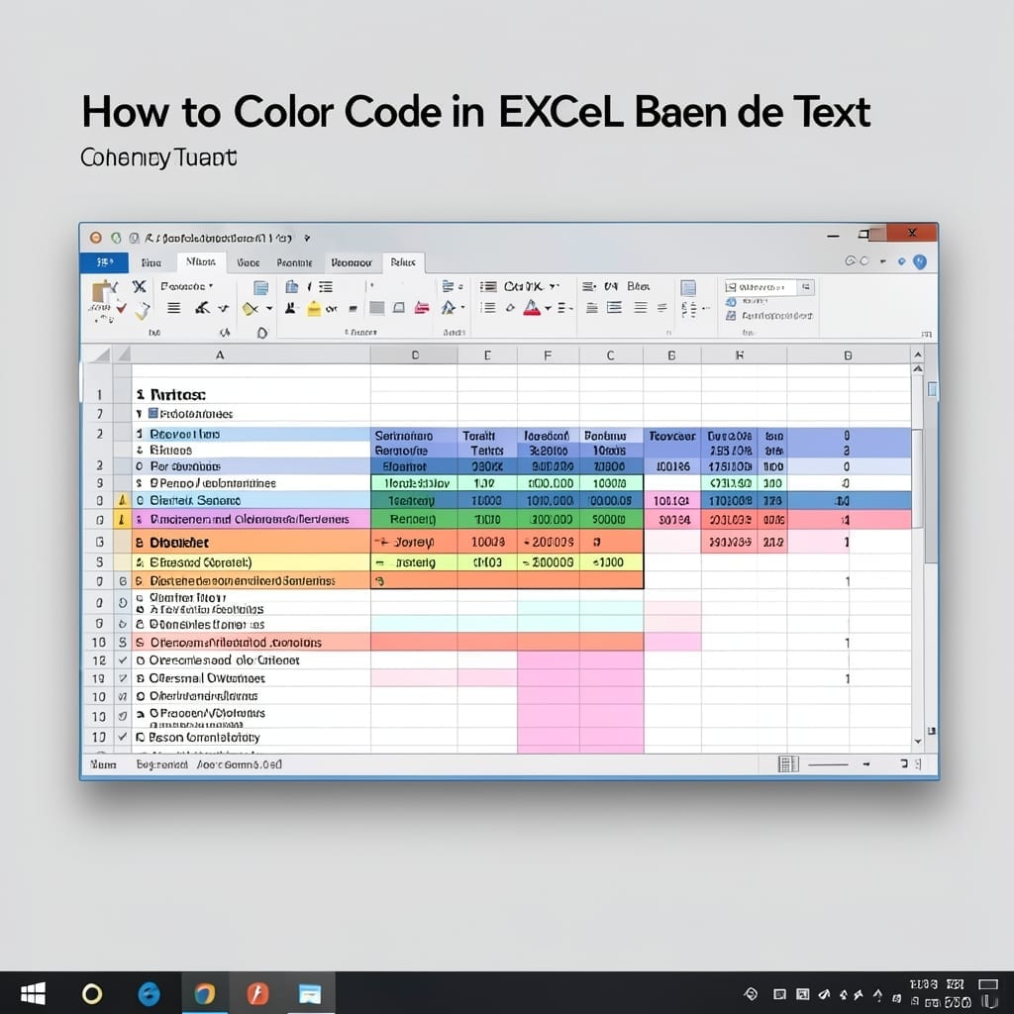The height and width of the screenshot is (1014, 1014).
Task: Select column A header
Action: click(220, 355)
